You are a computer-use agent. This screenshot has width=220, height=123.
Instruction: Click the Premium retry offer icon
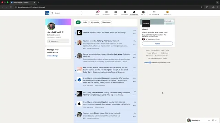[167, 12]
